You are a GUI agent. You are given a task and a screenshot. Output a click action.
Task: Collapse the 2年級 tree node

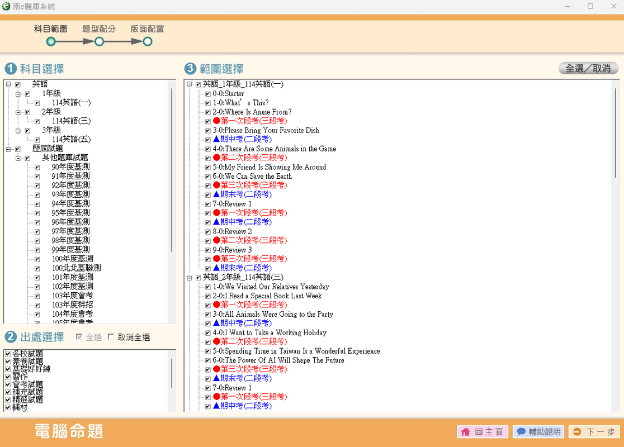click(18, 112)
